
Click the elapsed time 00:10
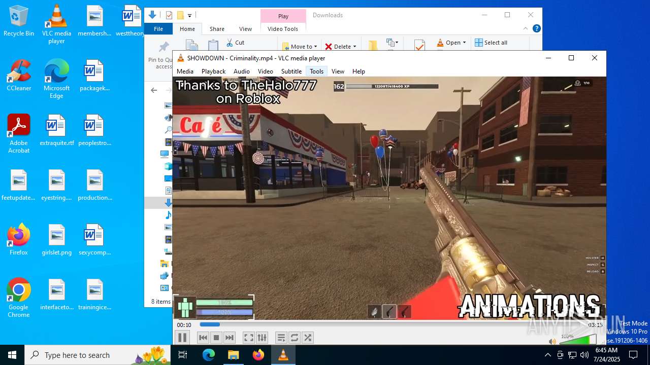pos(184,325)
